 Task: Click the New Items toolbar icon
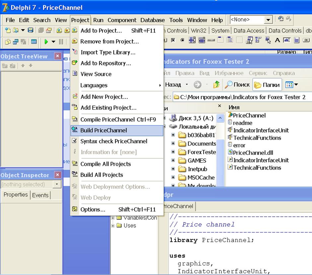point(7,30)
